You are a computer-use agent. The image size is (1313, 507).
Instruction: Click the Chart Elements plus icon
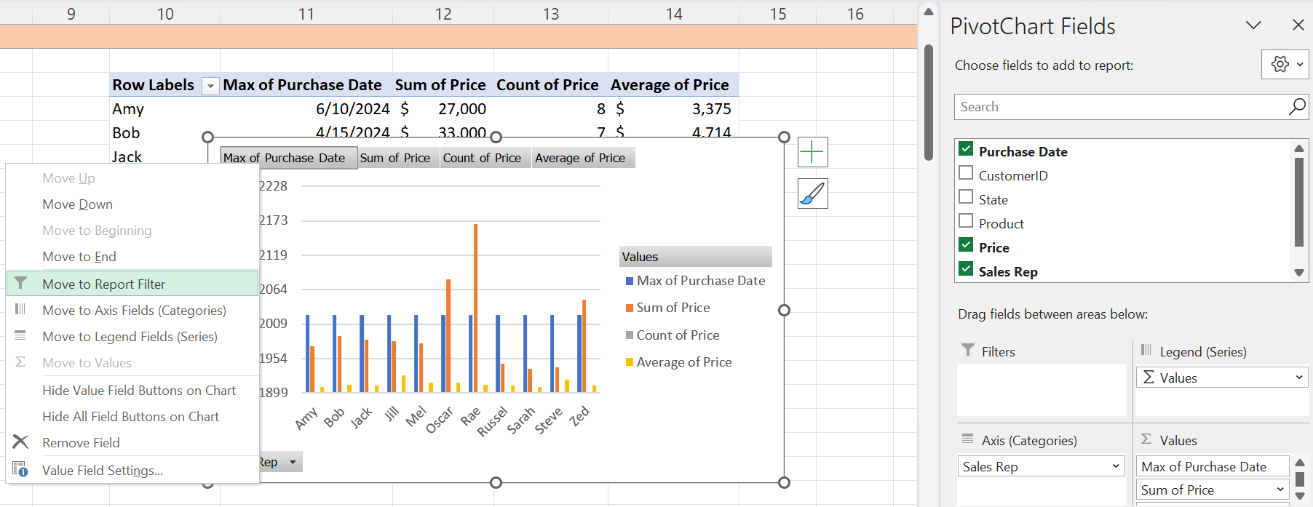(x=812, y=152)
